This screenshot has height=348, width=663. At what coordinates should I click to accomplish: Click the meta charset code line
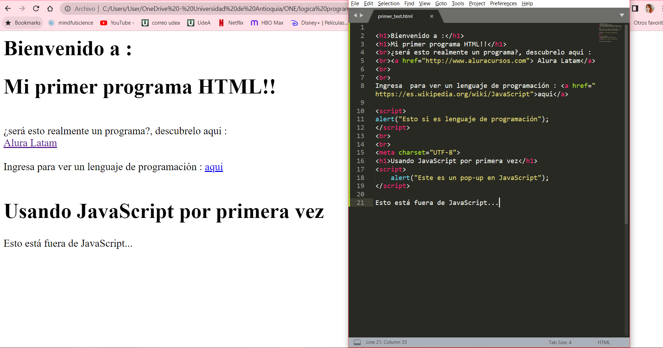[x=418, y=153]
